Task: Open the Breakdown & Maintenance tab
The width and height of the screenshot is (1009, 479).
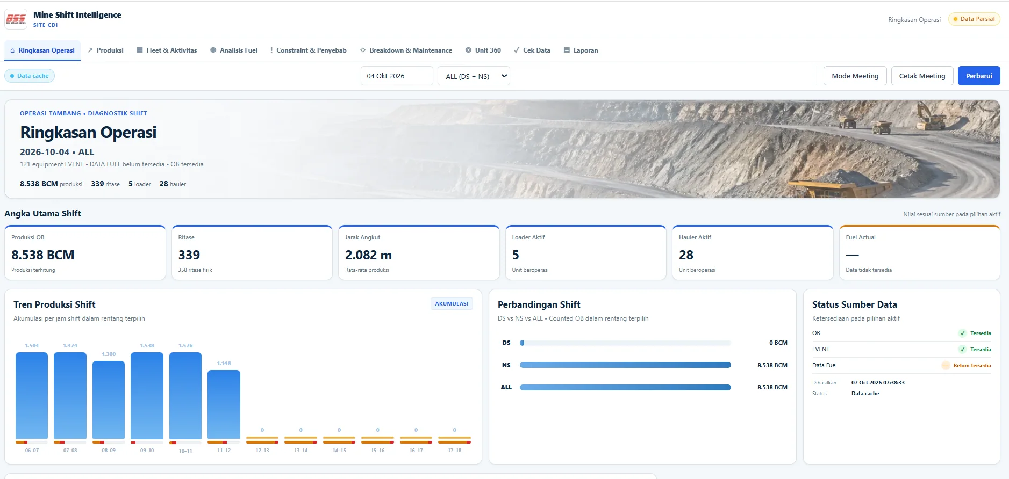Action: coord(406,50)
